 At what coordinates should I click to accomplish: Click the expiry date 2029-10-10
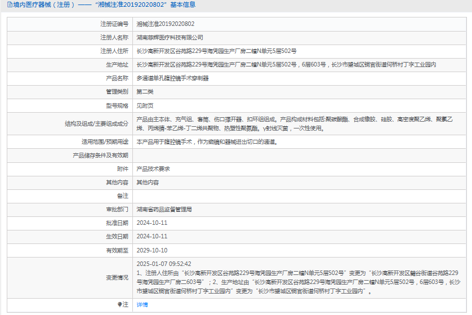(152, 251)
